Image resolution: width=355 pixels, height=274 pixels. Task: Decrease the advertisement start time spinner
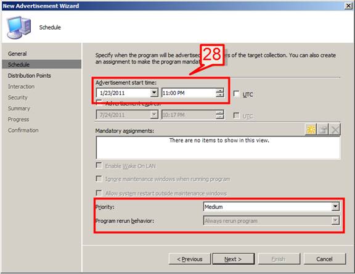click(219, 95)
